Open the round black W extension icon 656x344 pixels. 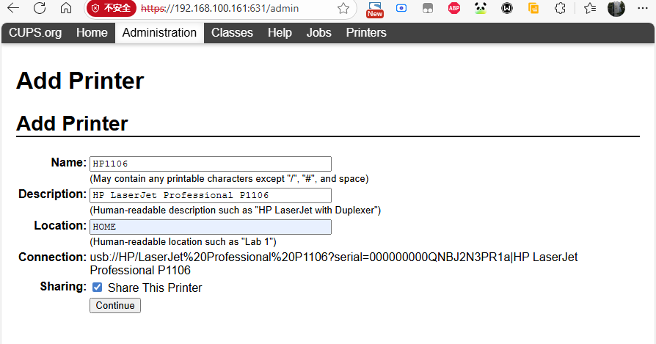pos(507,8)
